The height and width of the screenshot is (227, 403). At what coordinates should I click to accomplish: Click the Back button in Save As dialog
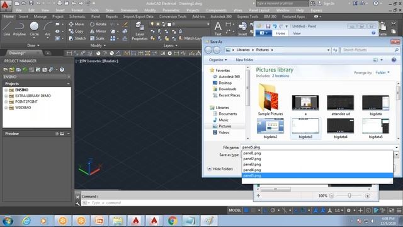[x=208, y=50]
